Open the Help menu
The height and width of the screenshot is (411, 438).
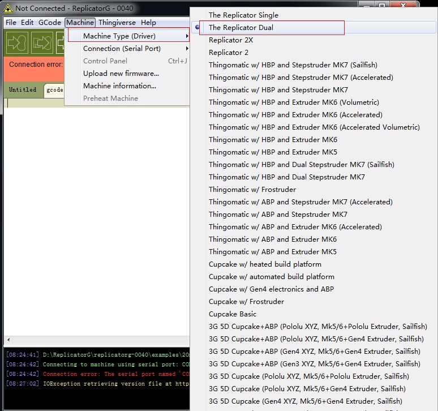(148, 22)
